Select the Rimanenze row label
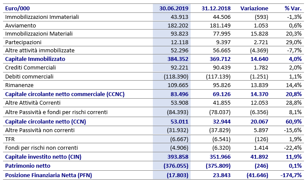Image resolution: width=307 pixels, height=184 pixels. (19, 84)
